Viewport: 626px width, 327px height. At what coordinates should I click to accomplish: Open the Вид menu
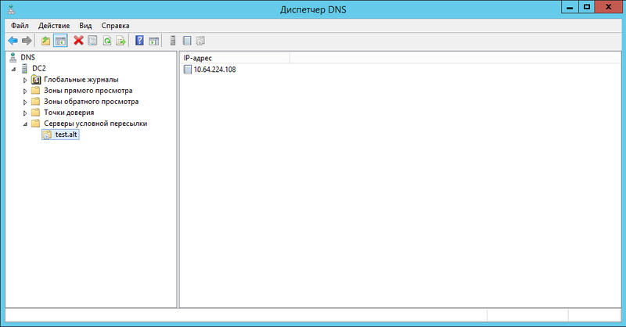click(85, 26)
